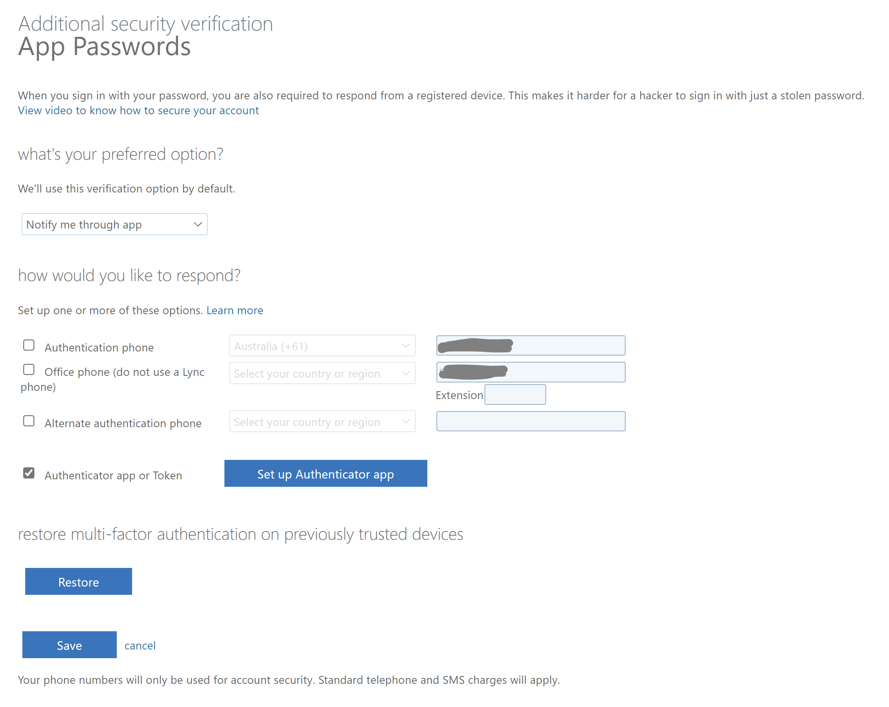Open Alternate phone country or region dropdown

pos(322,422)
